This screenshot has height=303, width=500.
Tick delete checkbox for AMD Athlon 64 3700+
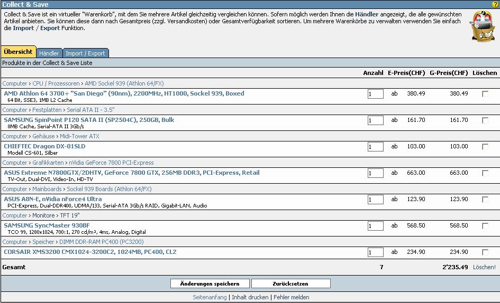[485, 94]
